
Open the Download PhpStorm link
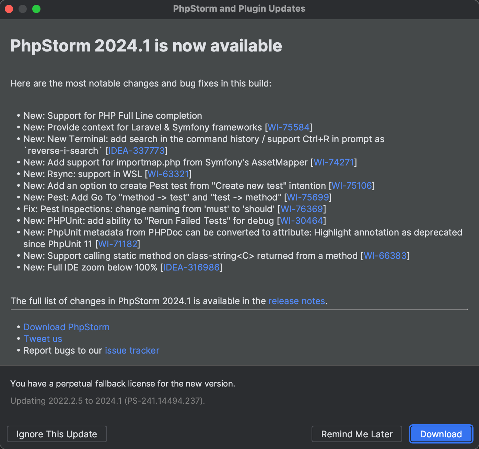(66, 327)
